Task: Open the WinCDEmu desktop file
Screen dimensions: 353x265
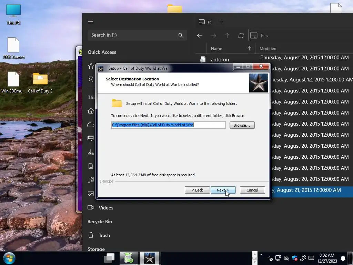Action: [x=13, y=83]
